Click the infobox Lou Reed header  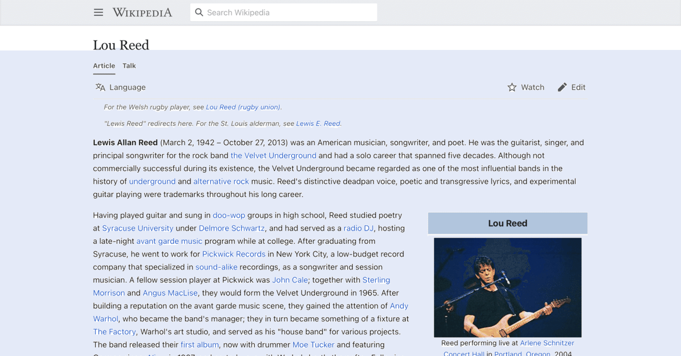point(508,223)
